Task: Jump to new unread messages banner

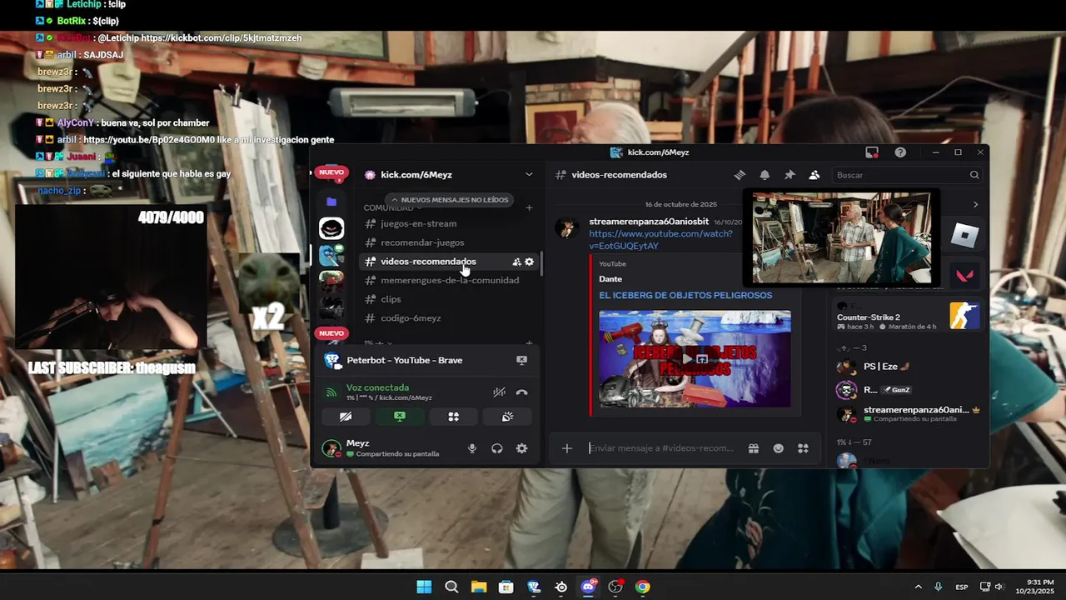Action: tap(450, 200)
